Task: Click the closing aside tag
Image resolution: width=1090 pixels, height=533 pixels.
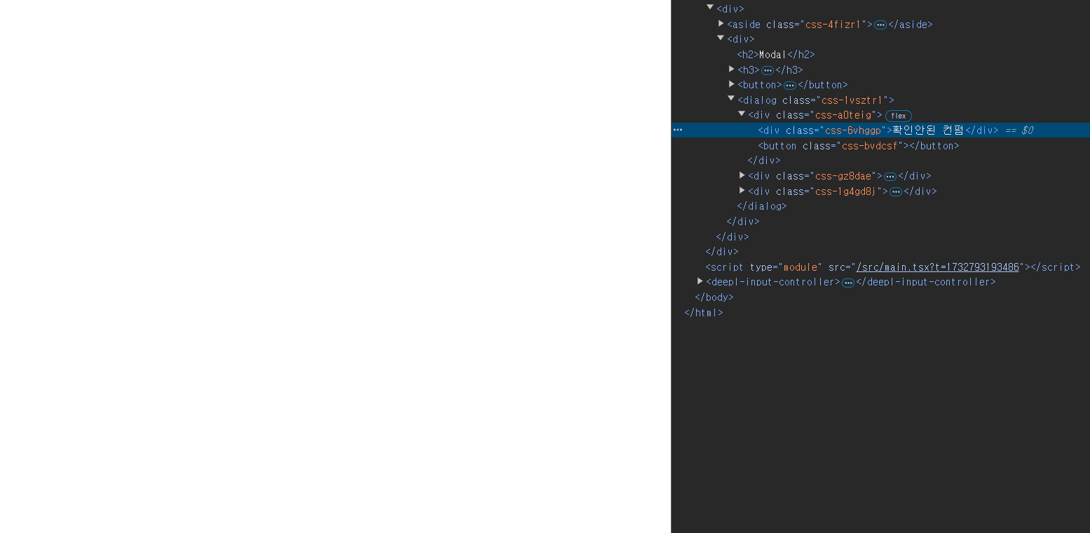Action: pyautogui.click(x=911, y=25)
